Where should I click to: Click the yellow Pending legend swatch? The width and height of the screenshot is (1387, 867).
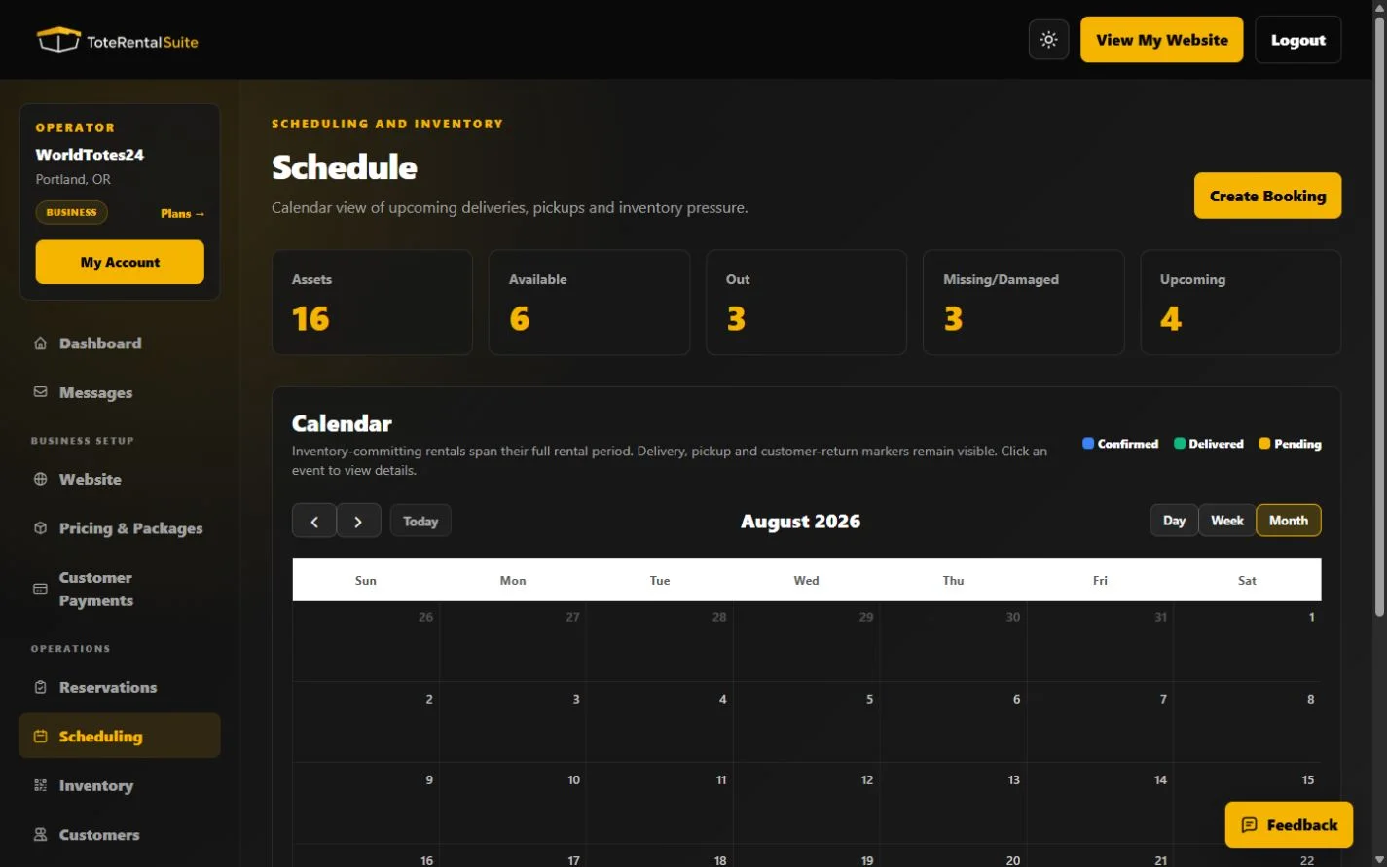click(1264, 443)
